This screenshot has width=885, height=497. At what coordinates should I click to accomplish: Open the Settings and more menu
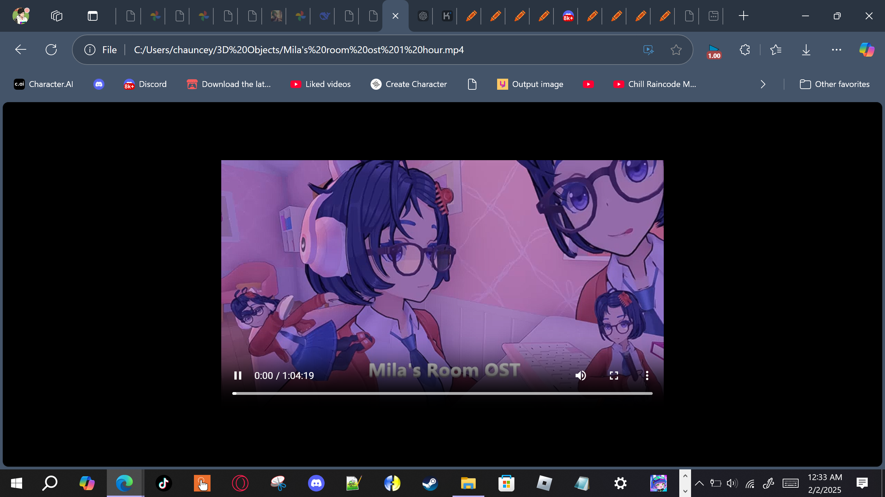pyautogui.click(x=836, y=50)
